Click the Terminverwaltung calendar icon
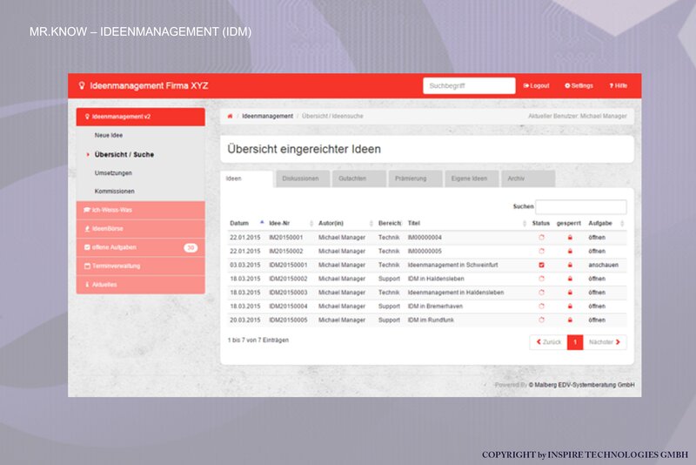The height and width of the screenshot is (465, 696). [x=87, y=266]
